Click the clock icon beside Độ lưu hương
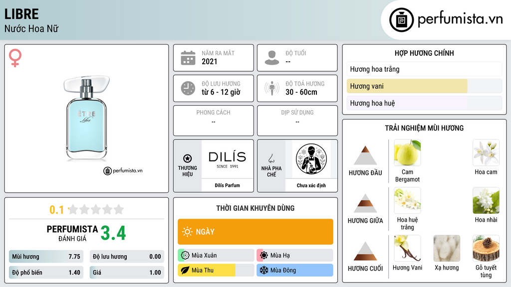Image resolution: width=511 pixels, height=287 pixels. coord(188,88)
